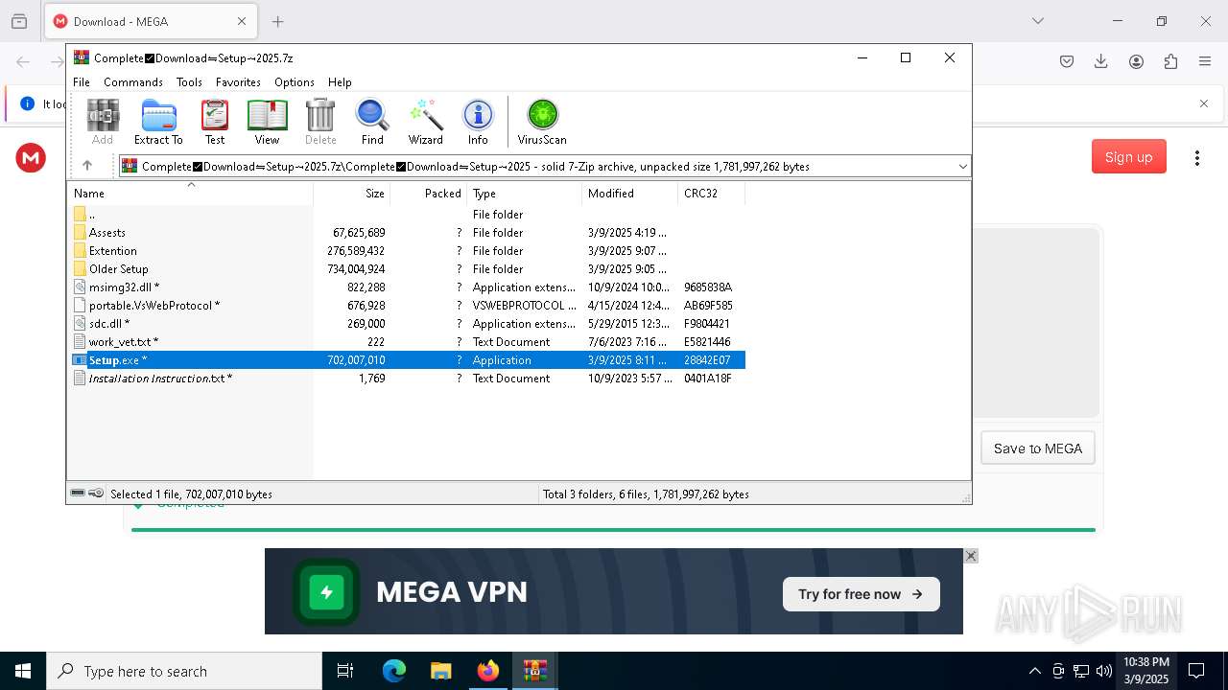This screenshot has height=690, width=1228.
Task: Expand the browser list-all-tabs chevron
Action: pos(1037,21)
